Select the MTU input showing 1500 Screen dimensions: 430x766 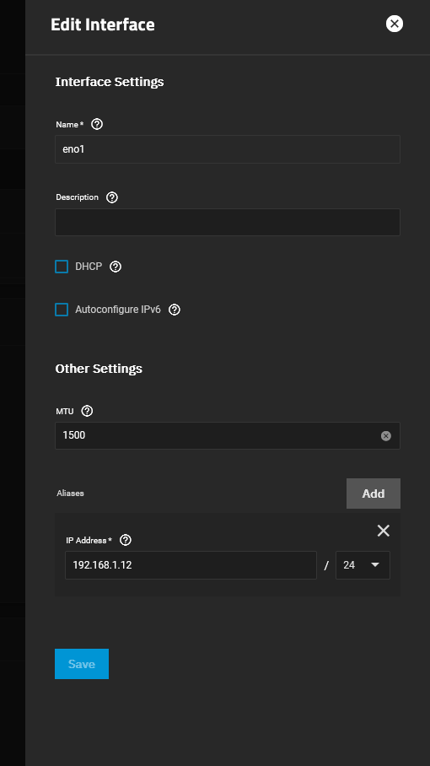click(x=218, y=436)
